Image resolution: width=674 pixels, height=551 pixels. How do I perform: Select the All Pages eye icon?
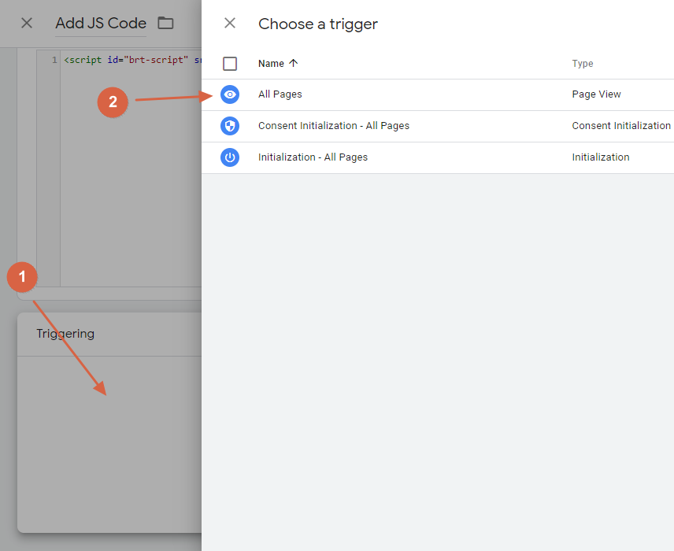click(230, 94)
